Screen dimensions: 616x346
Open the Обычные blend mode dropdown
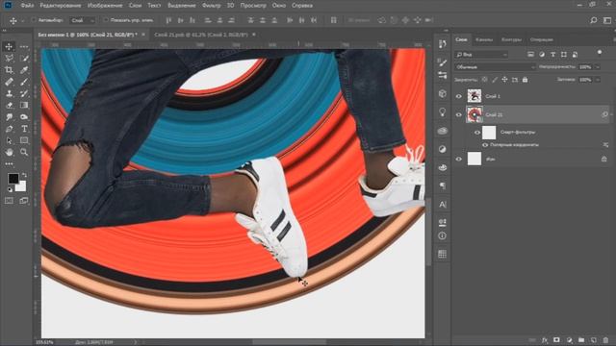point(495,67)
